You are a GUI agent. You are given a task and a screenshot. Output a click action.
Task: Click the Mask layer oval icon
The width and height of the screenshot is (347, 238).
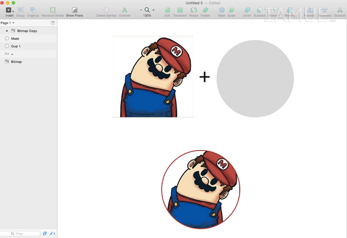pos(7,38)
